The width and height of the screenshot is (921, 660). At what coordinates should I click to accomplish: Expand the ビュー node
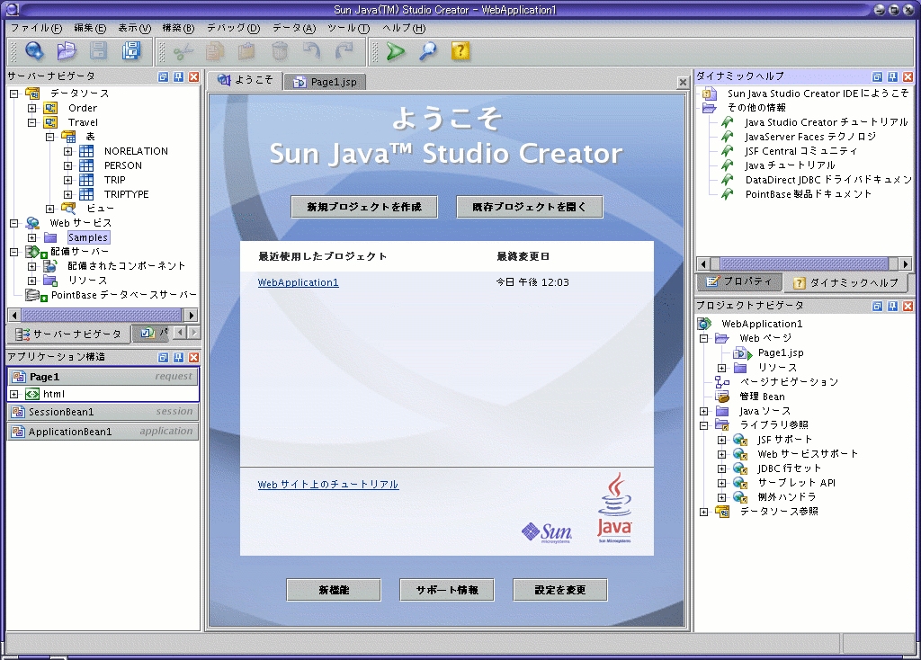50,209
